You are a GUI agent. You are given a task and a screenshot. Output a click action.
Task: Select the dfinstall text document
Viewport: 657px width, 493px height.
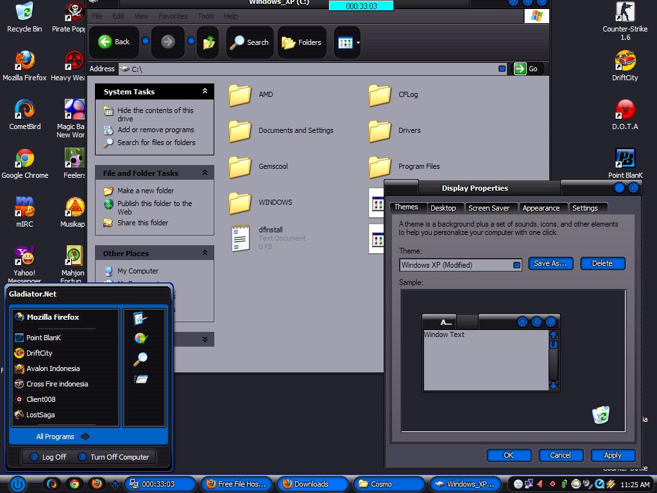pos(268,238)
